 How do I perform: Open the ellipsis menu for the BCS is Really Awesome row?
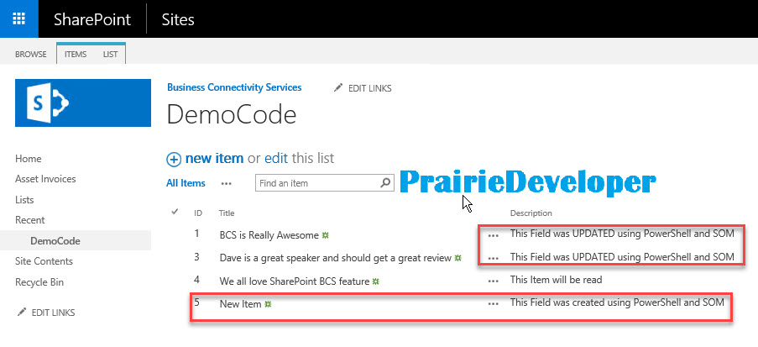(x=493, y=235)
